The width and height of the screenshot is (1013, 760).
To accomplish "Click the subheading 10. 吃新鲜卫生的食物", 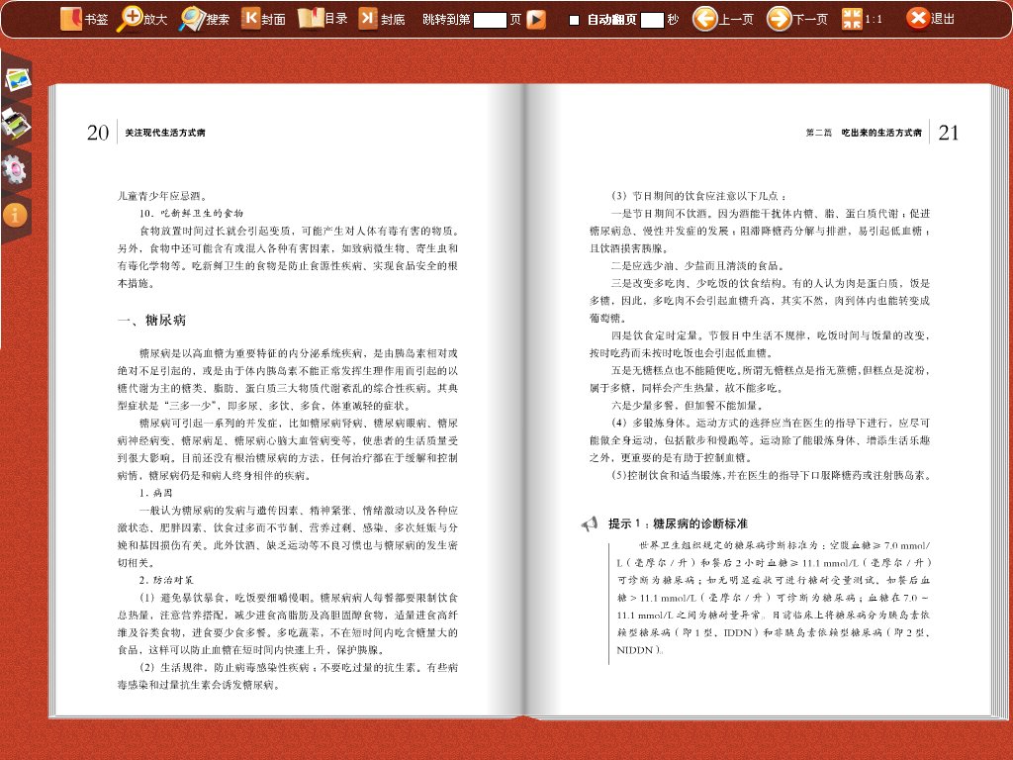I will point(191,214).
